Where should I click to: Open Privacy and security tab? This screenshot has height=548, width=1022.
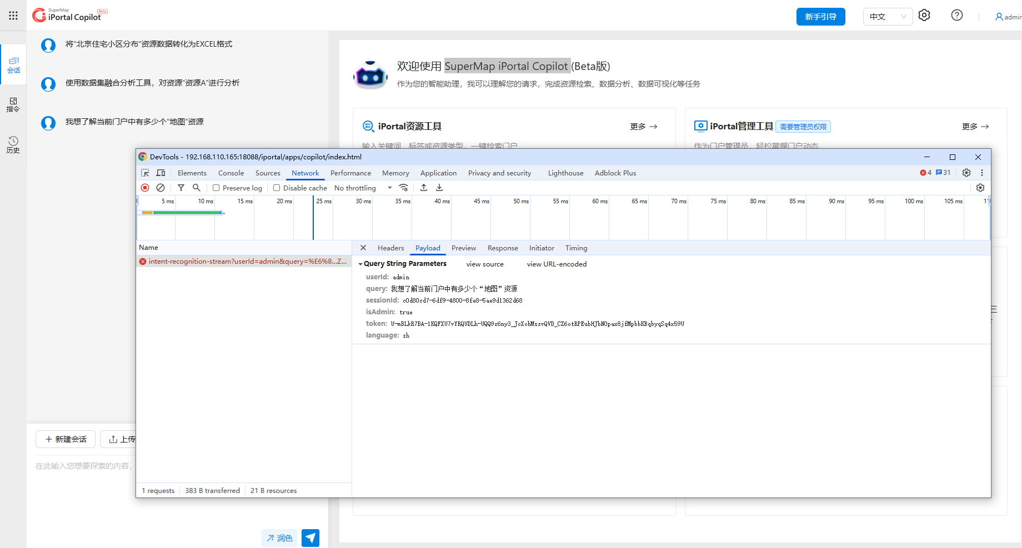pos(499,173)
